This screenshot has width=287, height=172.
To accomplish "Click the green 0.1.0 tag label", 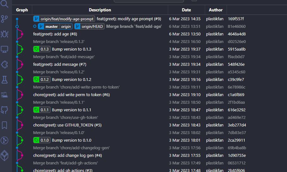I will (x=42, y=140).
